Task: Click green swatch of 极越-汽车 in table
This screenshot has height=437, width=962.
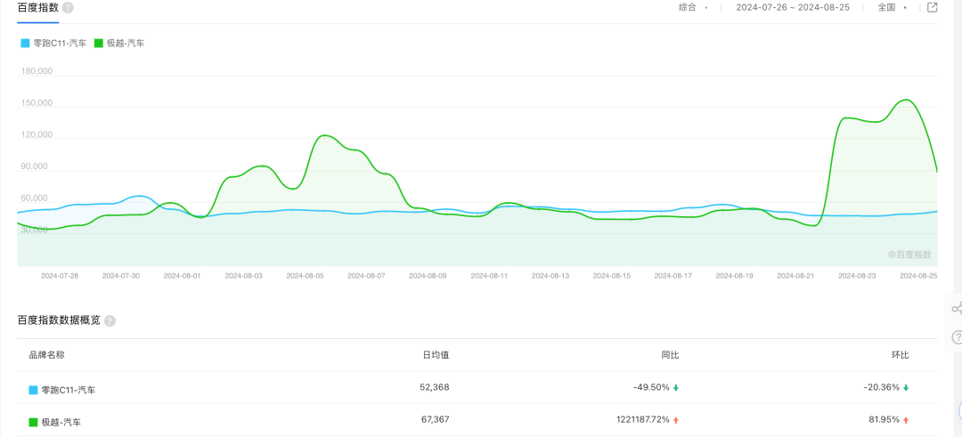Action: [33, 422]
